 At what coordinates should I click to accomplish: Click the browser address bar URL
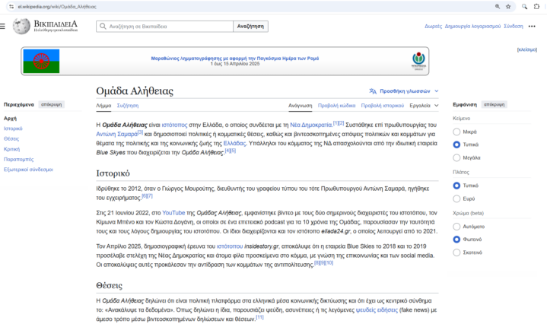[57, 7]
